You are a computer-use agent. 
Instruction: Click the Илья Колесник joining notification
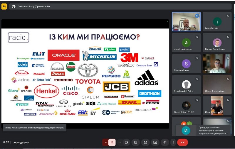coord(203,131)
